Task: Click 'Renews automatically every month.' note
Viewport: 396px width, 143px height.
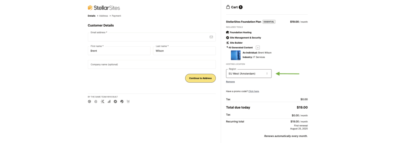Action: tap(286, 136)
